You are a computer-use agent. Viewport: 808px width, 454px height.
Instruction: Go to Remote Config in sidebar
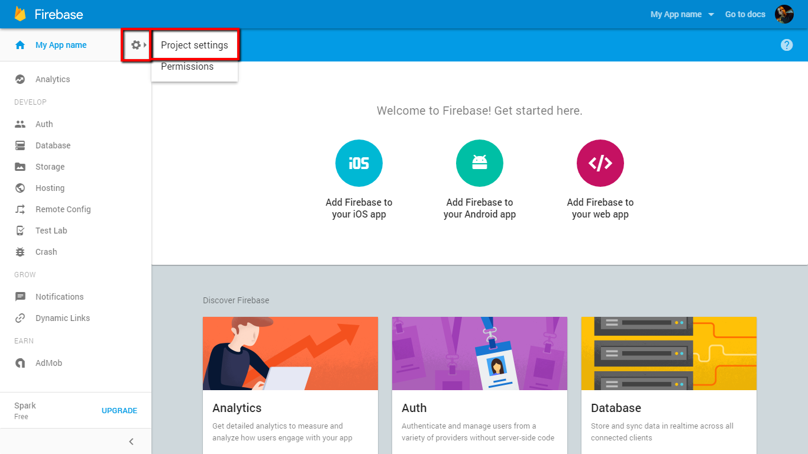[63, 209]
